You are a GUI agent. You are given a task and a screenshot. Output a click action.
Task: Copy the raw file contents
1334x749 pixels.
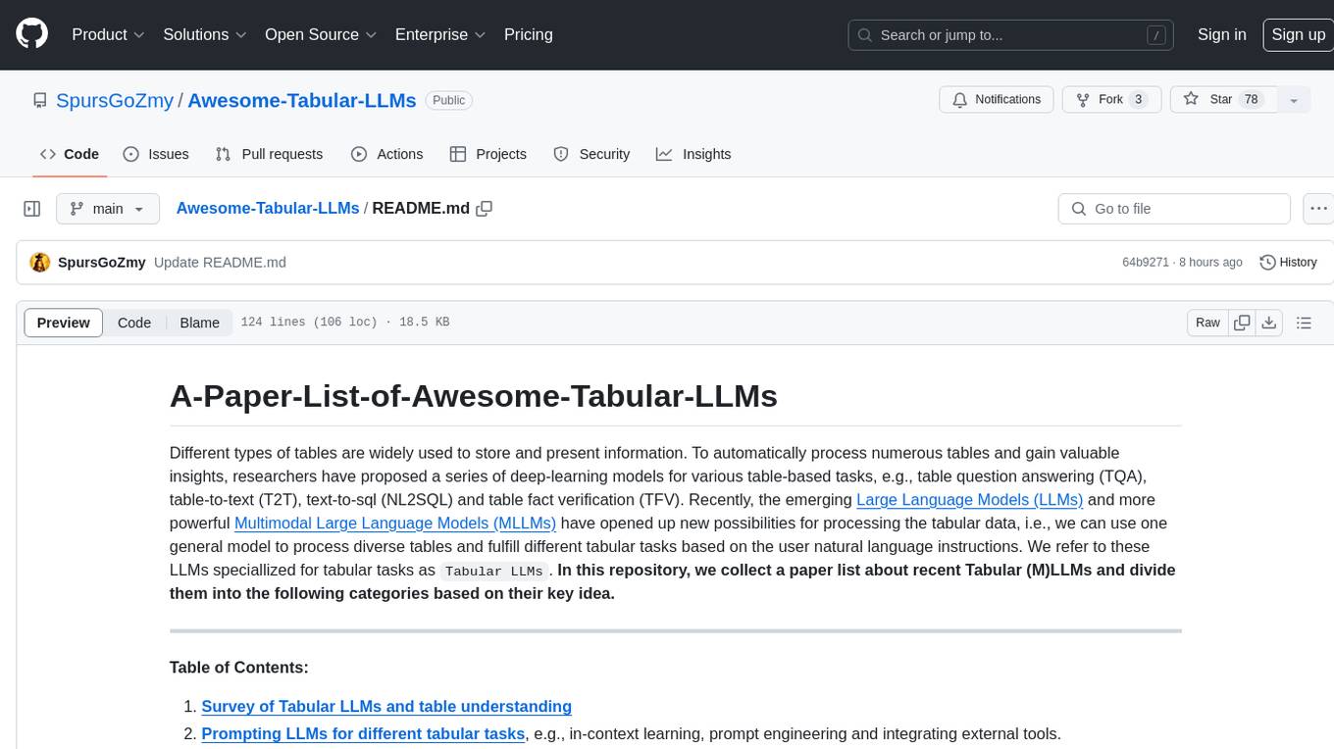click(1242, 323)
